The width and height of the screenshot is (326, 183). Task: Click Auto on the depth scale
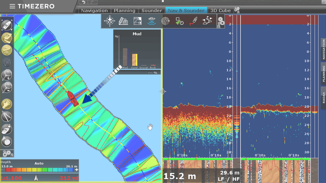click(39, 163)
